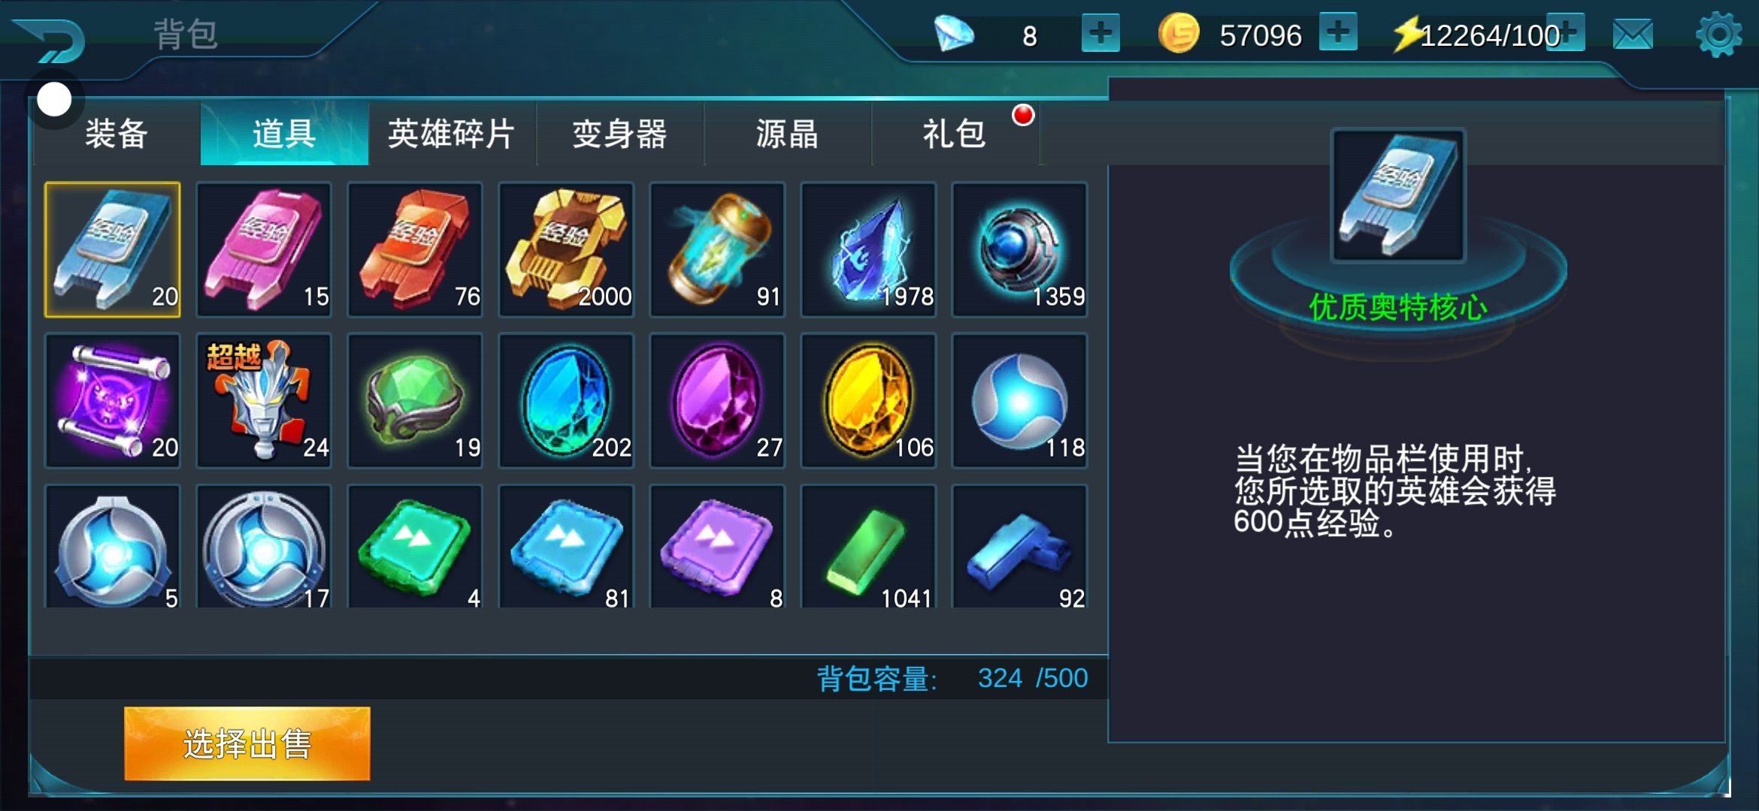Switch to the 英雄碎片 tab
The image size is (1759, 811).
click(452, 134)
